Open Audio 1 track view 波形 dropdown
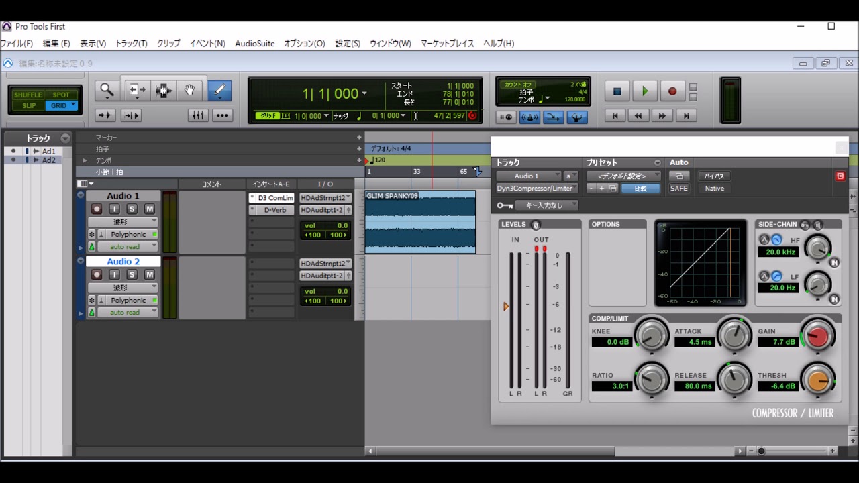 click(123, 222)
